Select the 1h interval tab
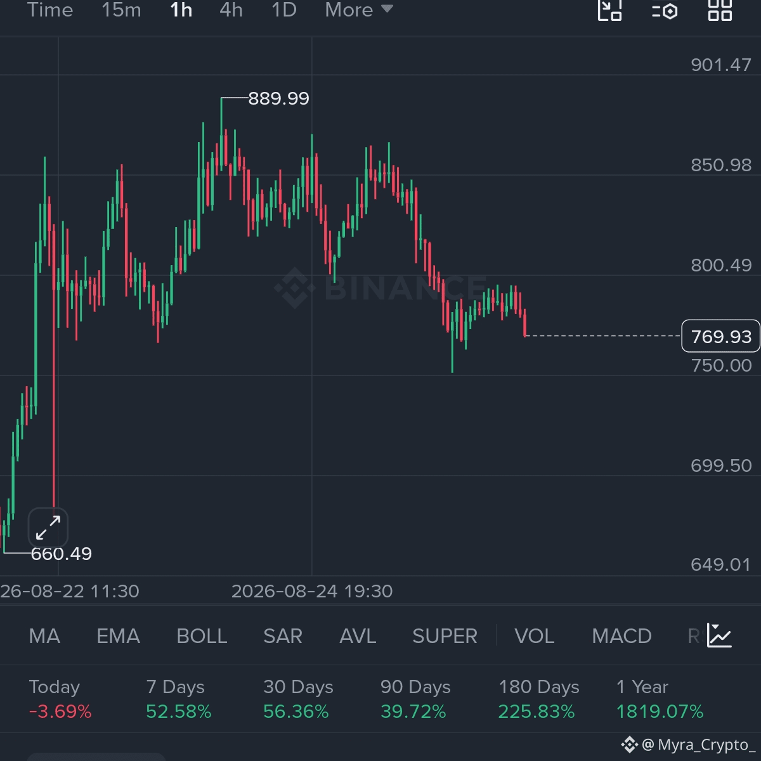761x761 pixels. (x=181, y=10)
